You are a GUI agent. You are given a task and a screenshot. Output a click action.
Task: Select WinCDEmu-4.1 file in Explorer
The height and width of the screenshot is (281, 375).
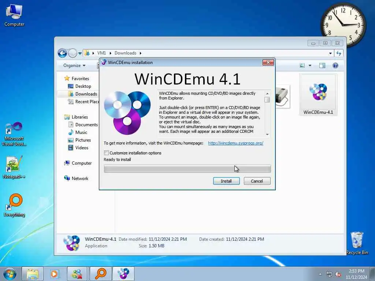click(x=318, y=95)
